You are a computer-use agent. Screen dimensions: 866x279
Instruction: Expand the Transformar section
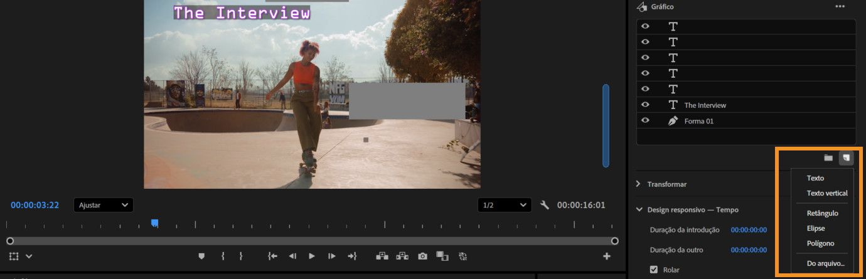point(639,184)
